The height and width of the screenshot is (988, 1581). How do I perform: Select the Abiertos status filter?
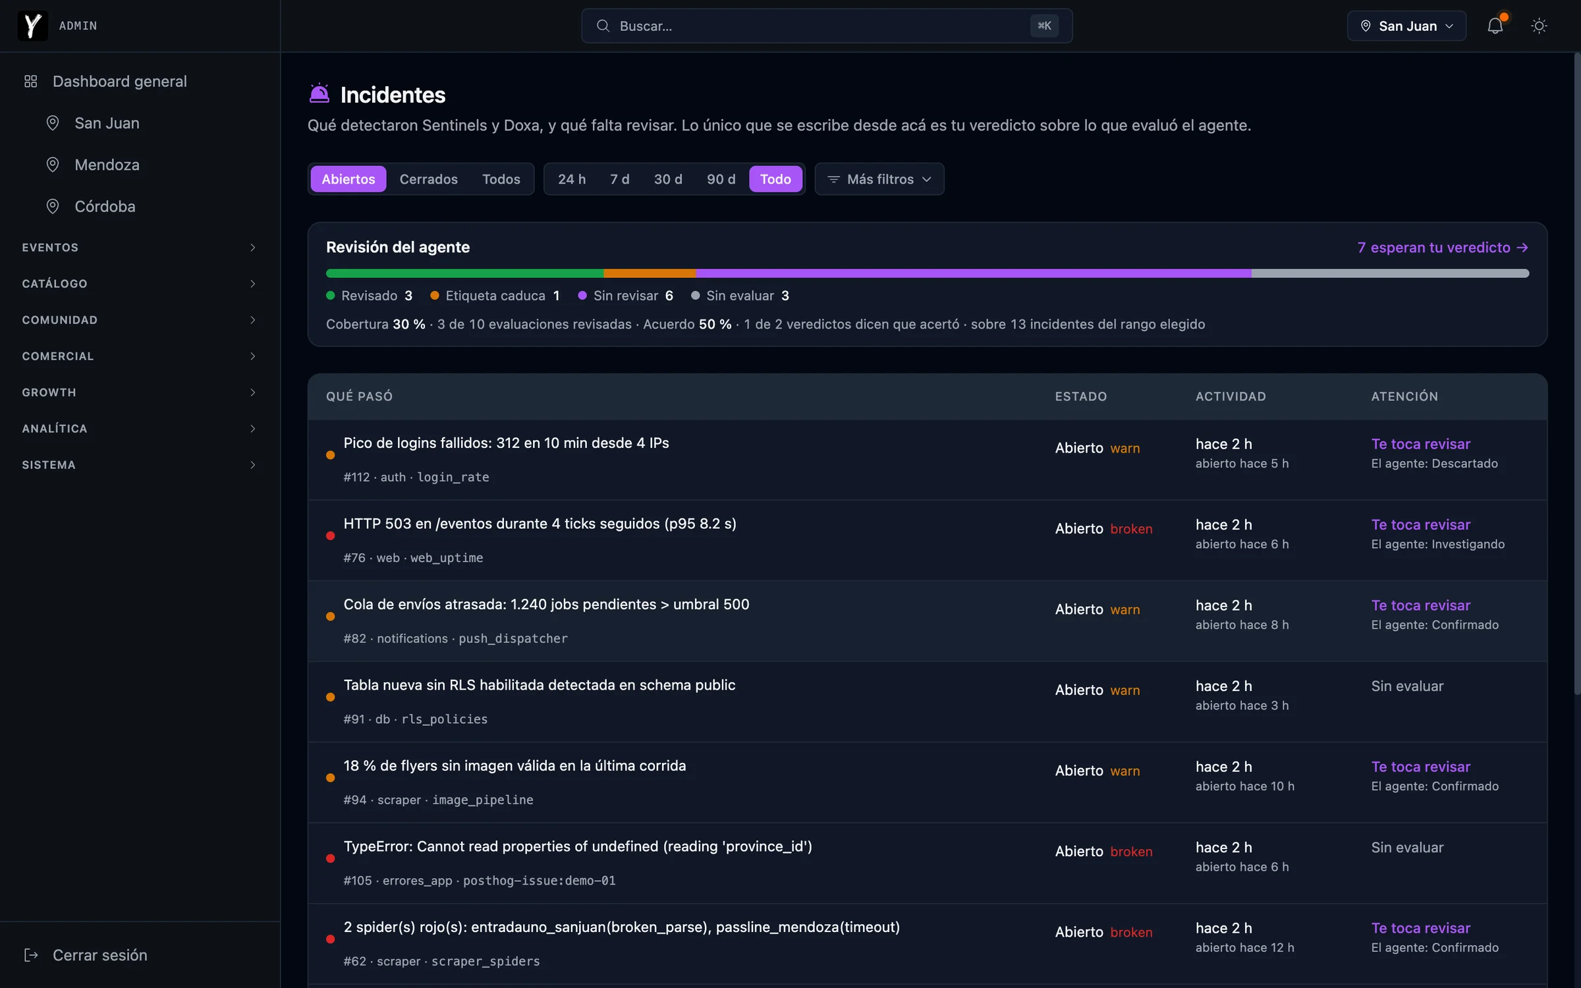coord(348,179)
